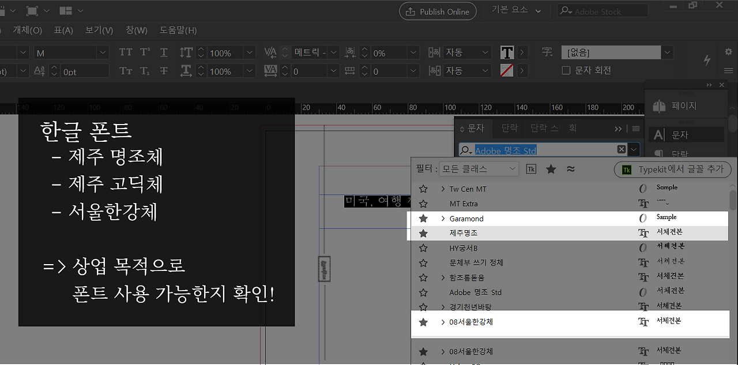This screenshot has height=365, width=738.
Task: Show similar fonts filter icon
Action: [x=570, y=169]
